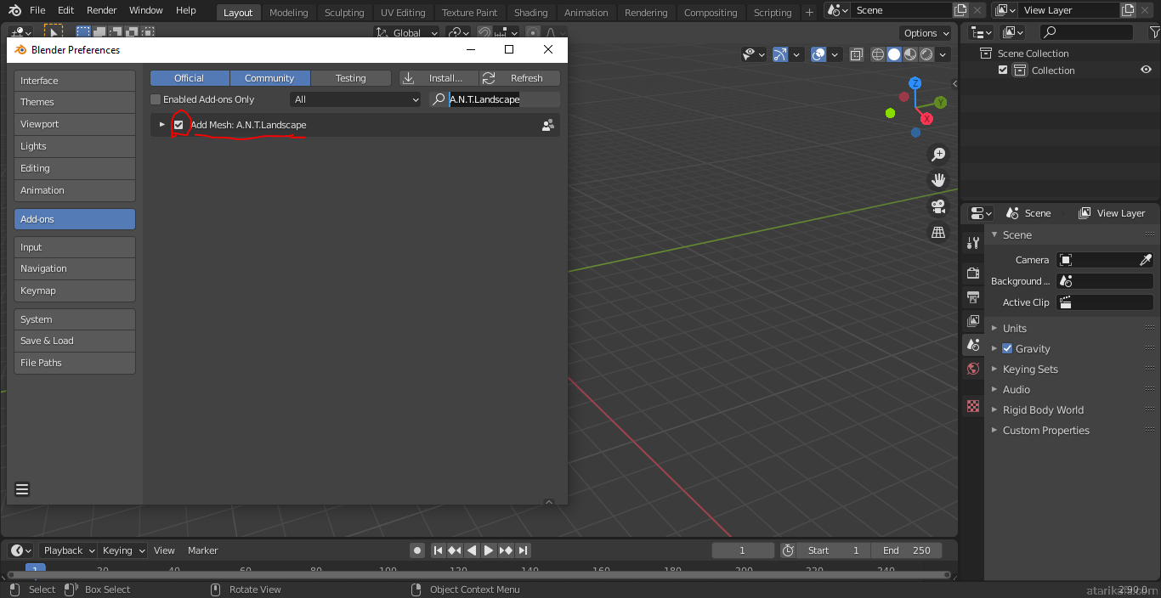Zoom the viewport with the magnifier icon
This screenshot has height=598, width=1161.
point(938,155)
